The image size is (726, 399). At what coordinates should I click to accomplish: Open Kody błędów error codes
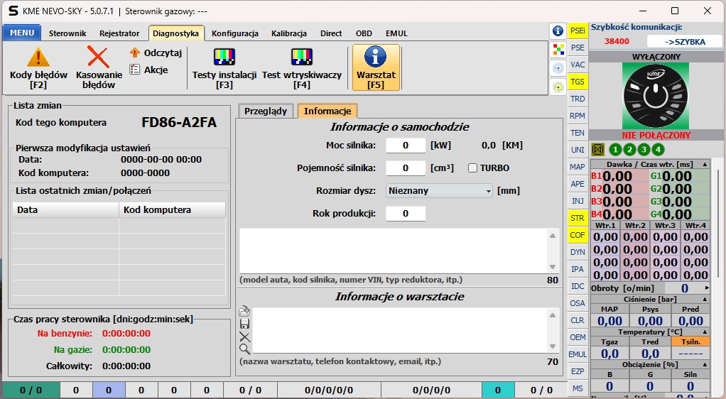tap(38, 67)
